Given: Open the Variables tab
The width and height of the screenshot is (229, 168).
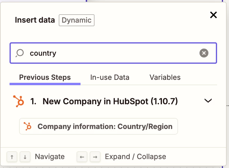Looking at the screenshot, I should (x=165, y=77).
